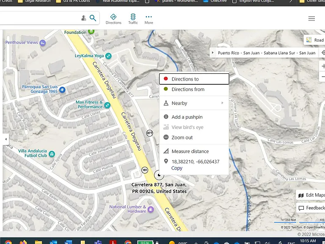Expand the Nearby submenu arrow
Image resolution: width=325 pixels, height=244 pixels.
(223, 103)
